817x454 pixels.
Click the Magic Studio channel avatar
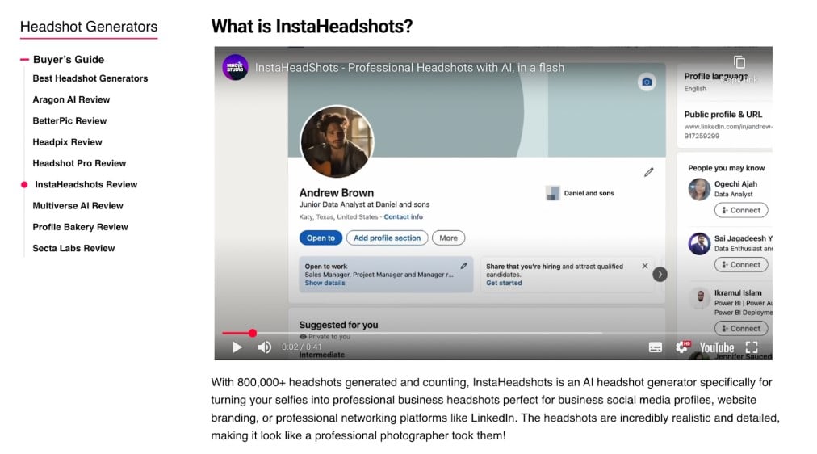[235, 67]
